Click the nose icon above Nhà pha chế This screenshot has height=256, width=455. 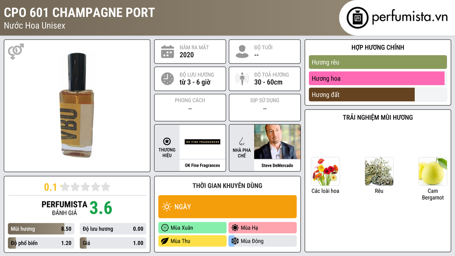coord(241,141)
